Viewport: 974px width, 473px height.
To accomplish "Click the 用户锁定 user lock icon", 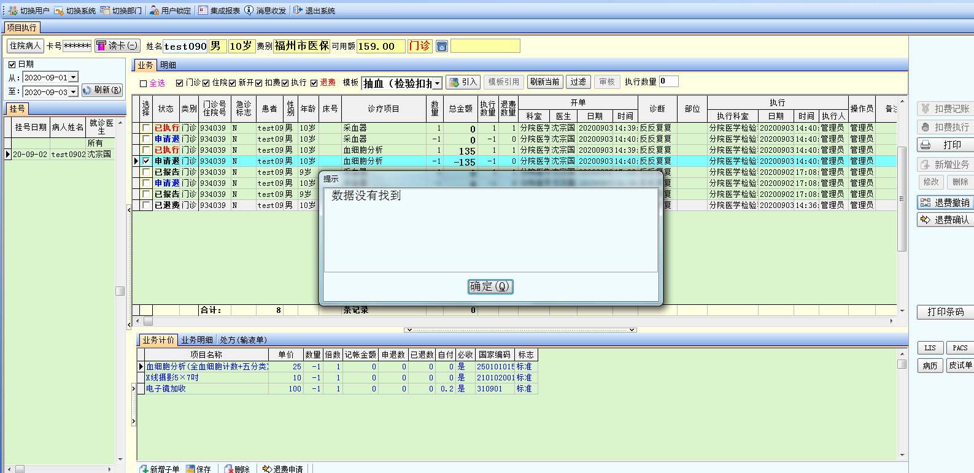I will point(154,10).
